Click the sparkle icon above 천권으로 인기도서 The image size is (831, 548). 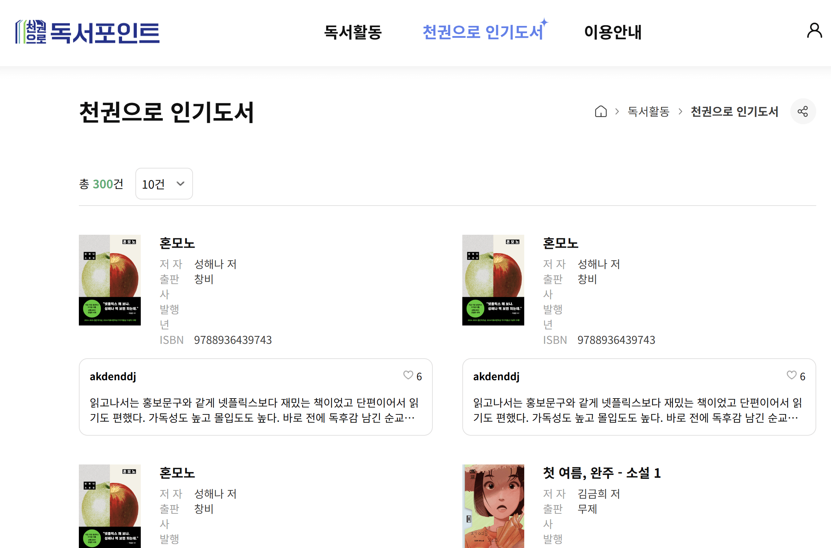point(545,22)
